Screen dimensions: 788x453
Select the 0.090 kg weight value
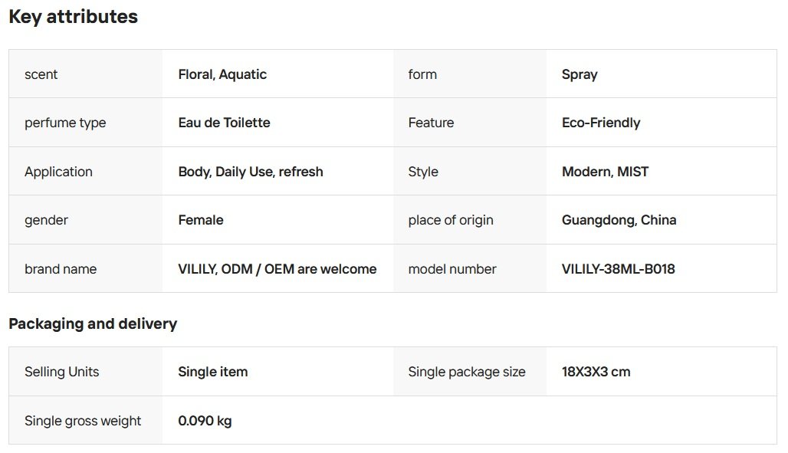[x=205, y=421]
